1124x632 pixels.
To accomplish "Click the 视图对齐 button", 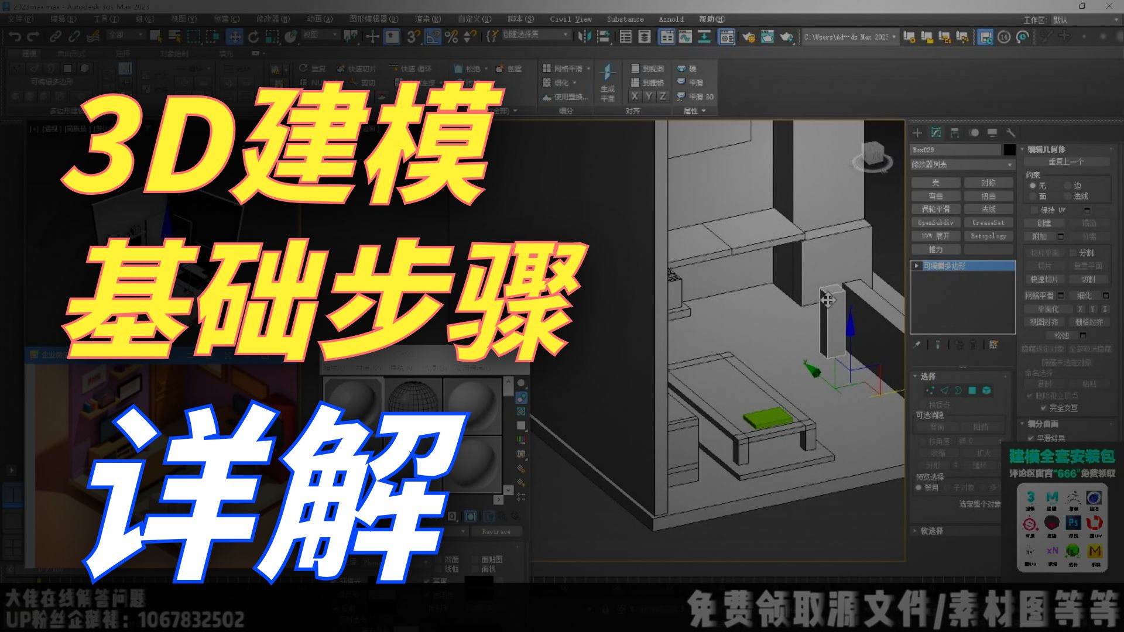I will coord(1044,322).
